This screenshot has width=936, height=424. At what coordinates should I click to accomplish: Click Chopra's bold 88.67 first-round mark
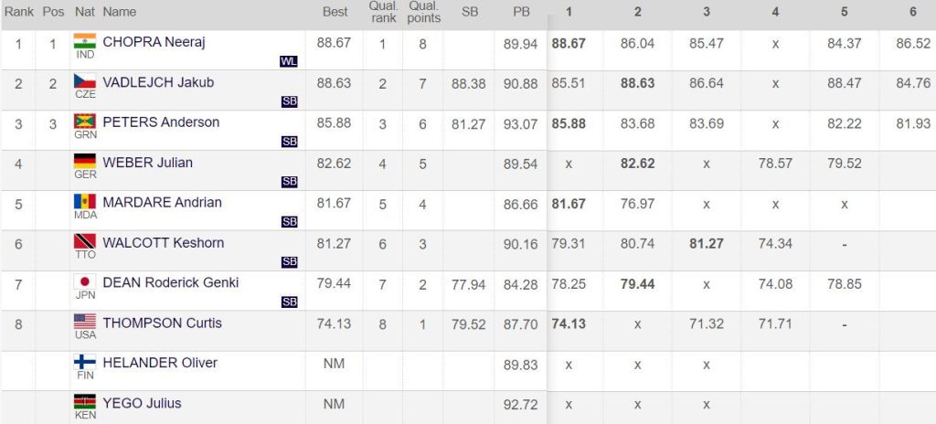point(569,44)
